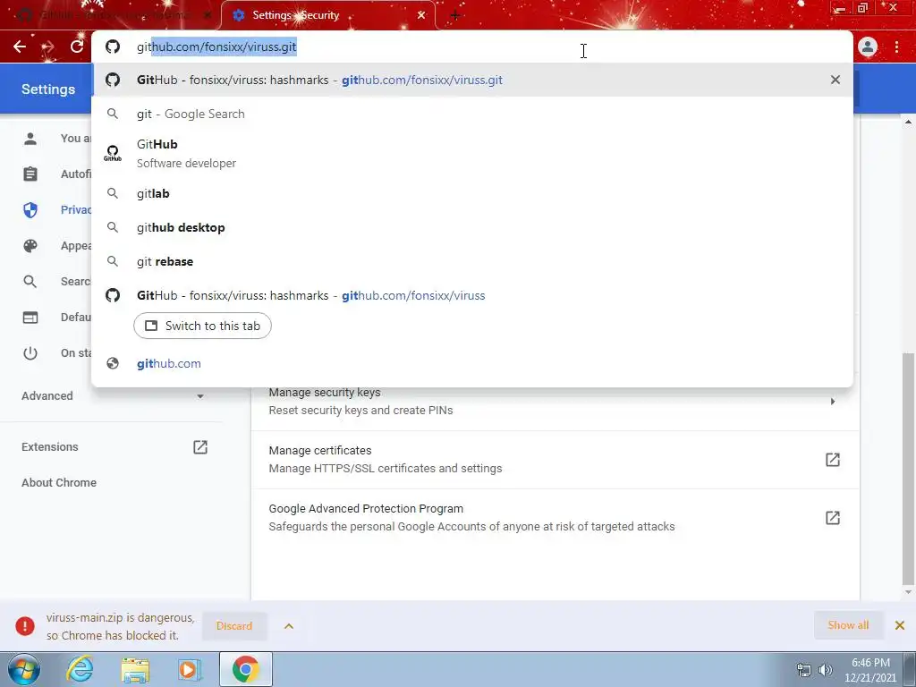Open Privacy and security shield icon

pos(30,209)
